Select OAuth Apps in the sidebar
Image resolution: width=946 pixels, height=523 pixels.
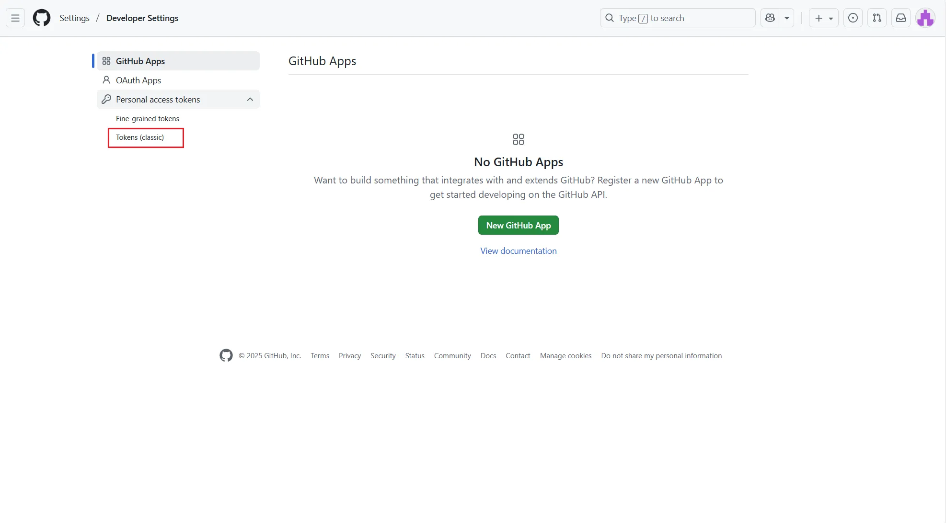pos(138,80)
